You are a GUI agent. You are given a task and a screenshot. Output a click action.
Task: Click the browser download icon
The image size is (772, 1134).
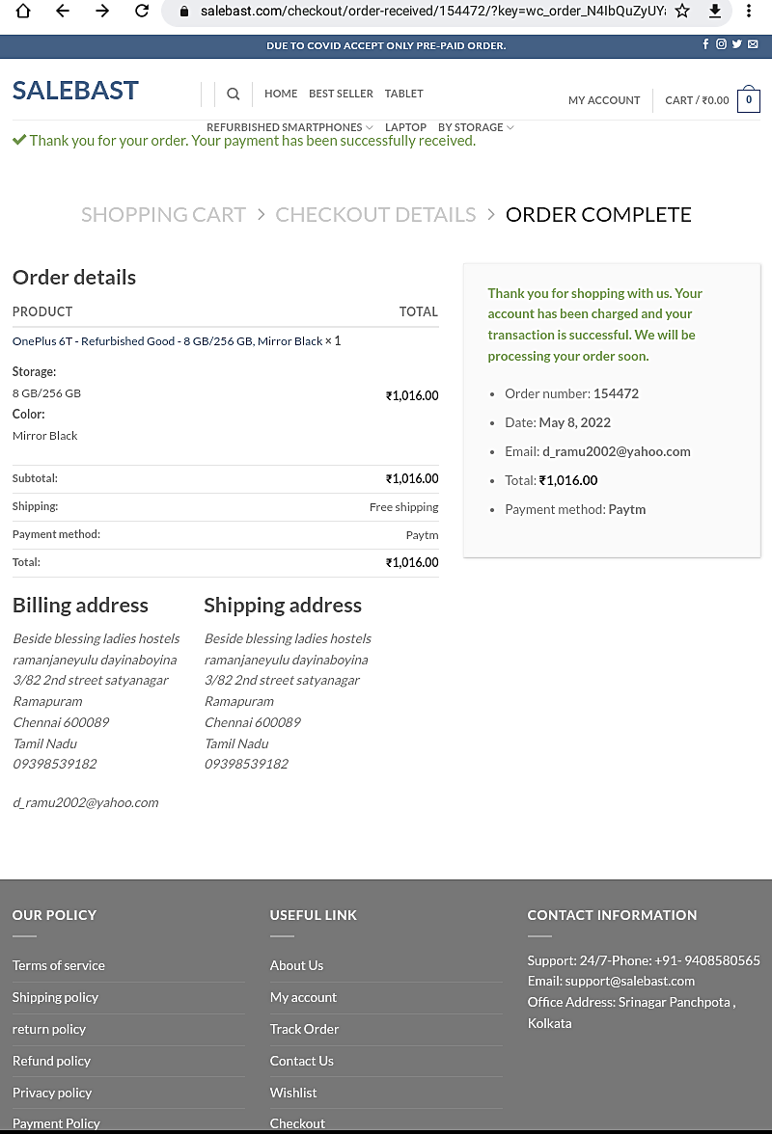pos(715,12)
